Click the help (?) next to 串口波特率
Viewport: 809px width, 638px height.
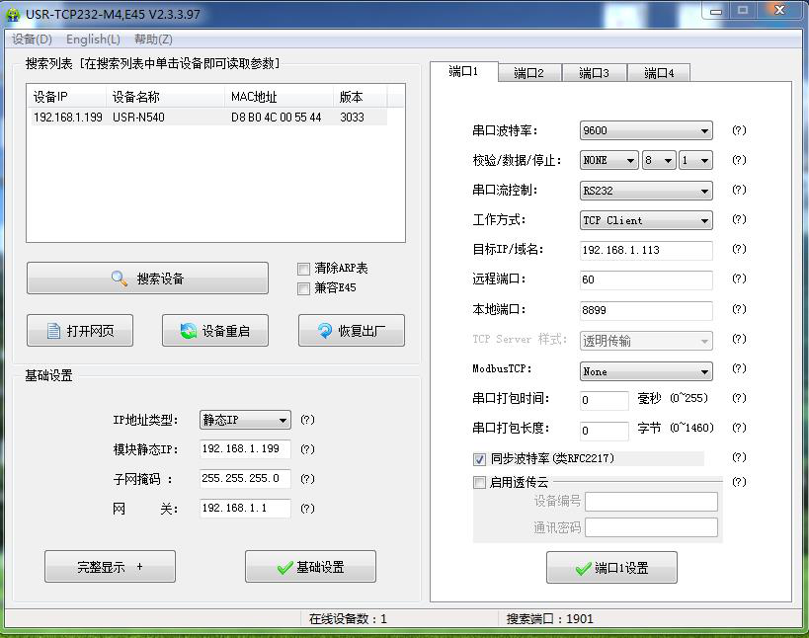(x=738, y=130)
